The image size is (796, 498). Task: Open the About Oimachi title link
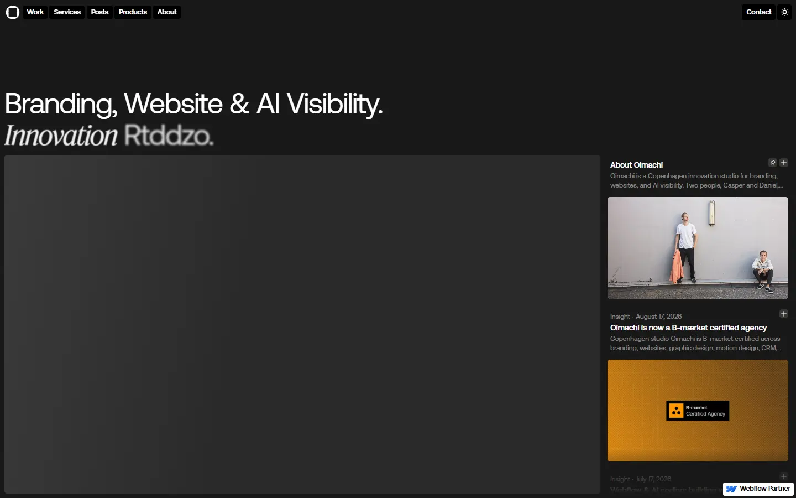tap(636, 165)
